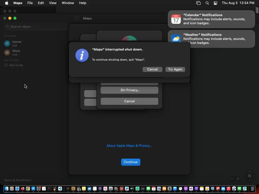259x194 pixels.
Task: Open Terminal from the Dock
Action: (49, 188)
